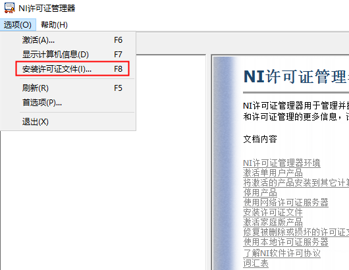Open the NI许可证管理器环境 link
Viewport: 349px width, 270px height.
pyautogui.click(x=282, y=163)
